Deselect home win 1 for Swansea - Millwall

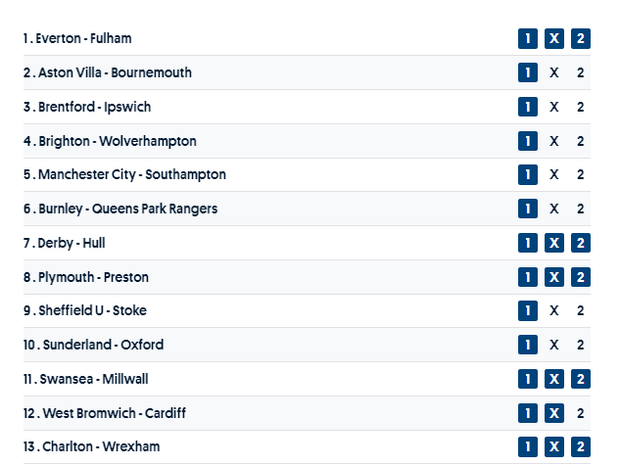tap(528, 379)
